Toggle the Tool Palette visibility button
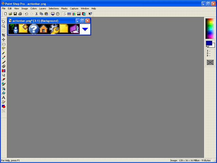The image size is (217, 163). coord(64,14)
